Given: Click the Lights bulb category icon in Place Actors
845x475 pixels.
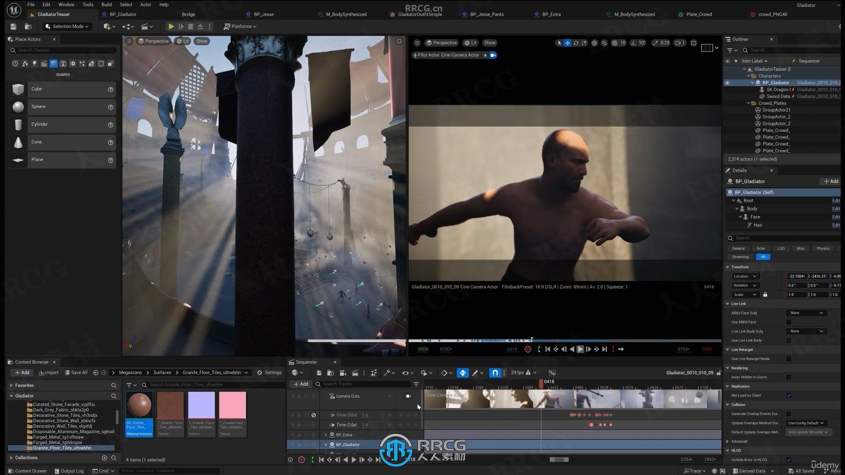Looking at the screenshot, I should click(34, 64).
